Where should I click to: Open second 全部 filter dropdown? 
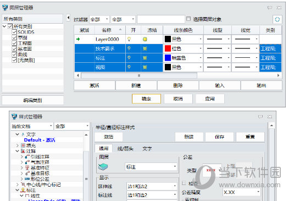(123, 19)
